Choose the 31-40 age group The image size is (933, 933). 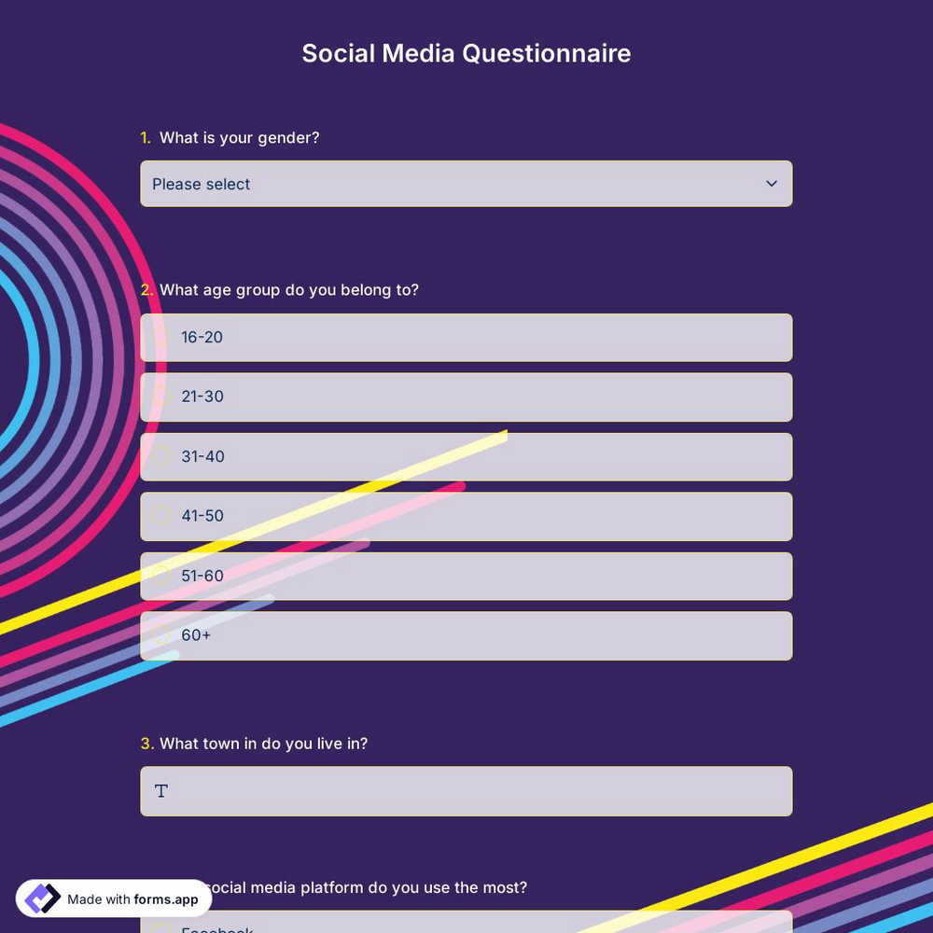click(161, 456)
